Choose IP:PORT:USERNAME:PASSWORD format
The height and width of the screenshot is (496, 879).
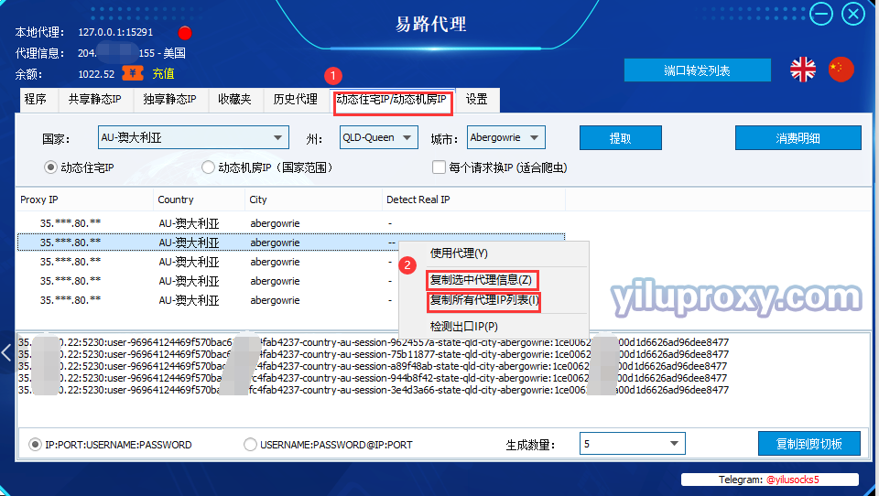(x=36, y=445)
